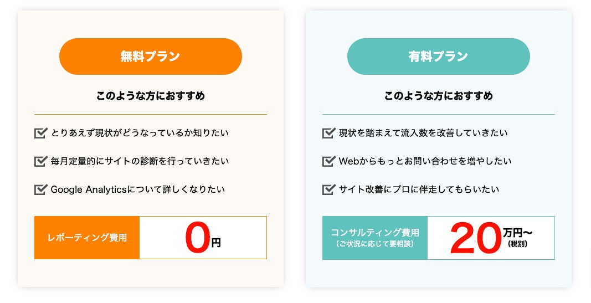Click the text とりあえず現状がどうなっているか知りたい
Screen dimensions: 591x303
tap(140, 133)
